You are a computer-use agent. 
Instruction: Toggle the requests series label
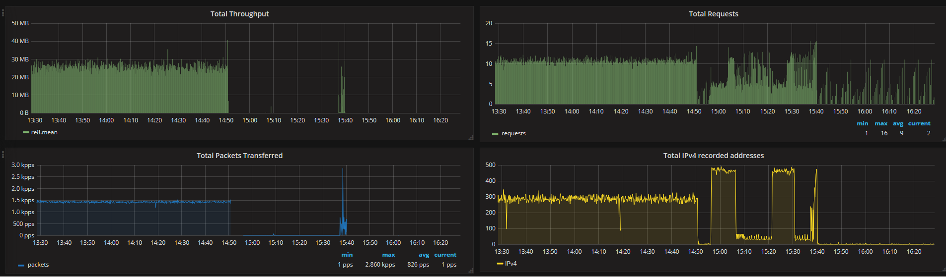(x=513, y=133)
